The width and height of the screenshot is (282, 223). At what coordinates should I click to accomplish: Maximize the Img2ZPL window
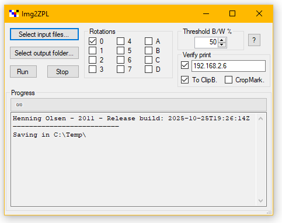coord(232,13)
